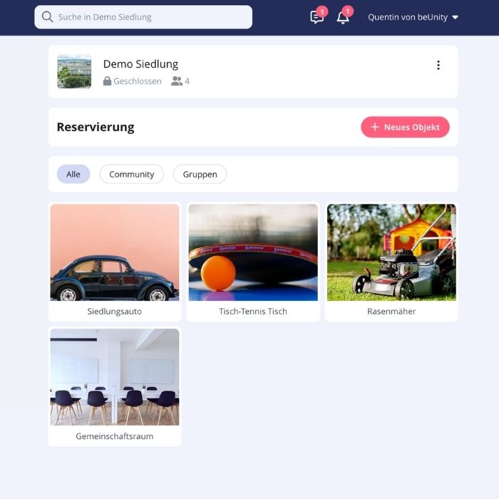This screenshot has width=499, height=499.
Task: Click the Demo Siedlung title link
Action: point(140,64)
